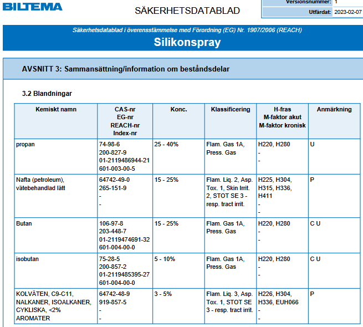Click H220, H280 in propan row
Screen dimensions: 363x327
click(x=274, y=144)
